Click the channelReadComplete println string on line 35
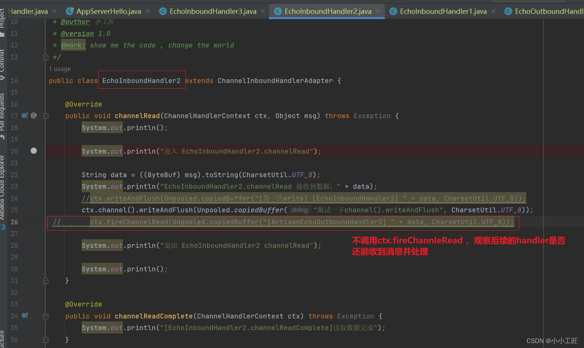Viewport: 584px width, 348px height. 269,328
